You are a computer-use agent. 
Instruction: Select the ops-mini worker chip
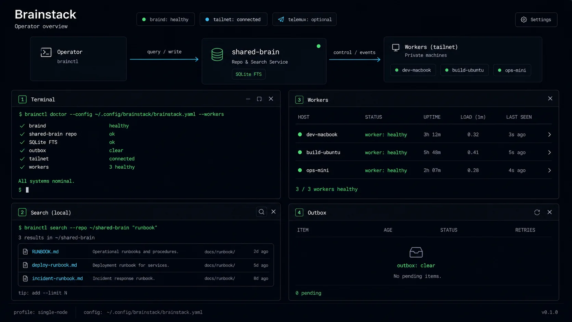[x=512, y=70]
